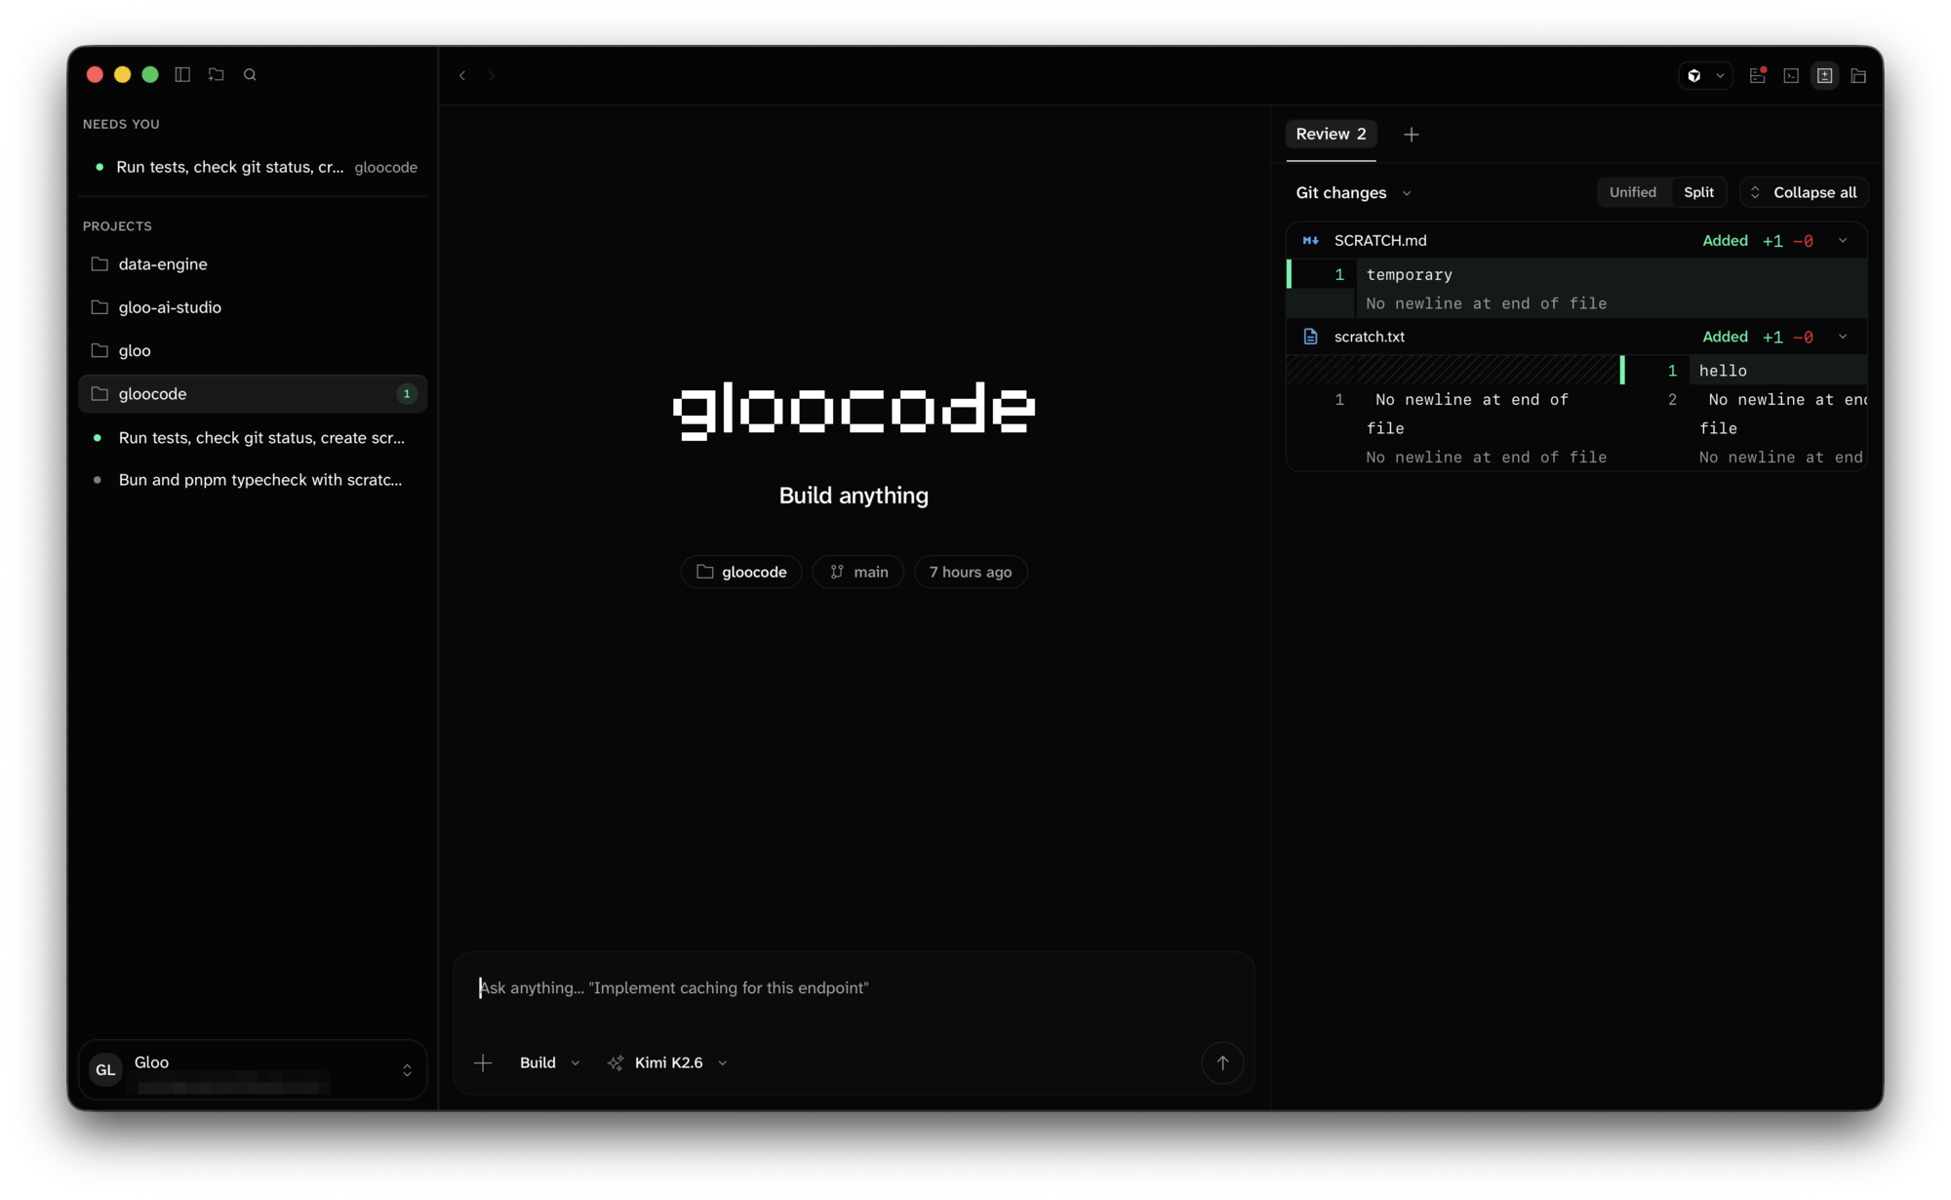Click the gloocode folder chip
This screenshot has width=1951, height=1200.
(x=741, y=572)
